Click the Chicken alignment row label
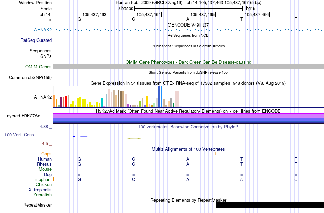 click(x=44, y=184)
